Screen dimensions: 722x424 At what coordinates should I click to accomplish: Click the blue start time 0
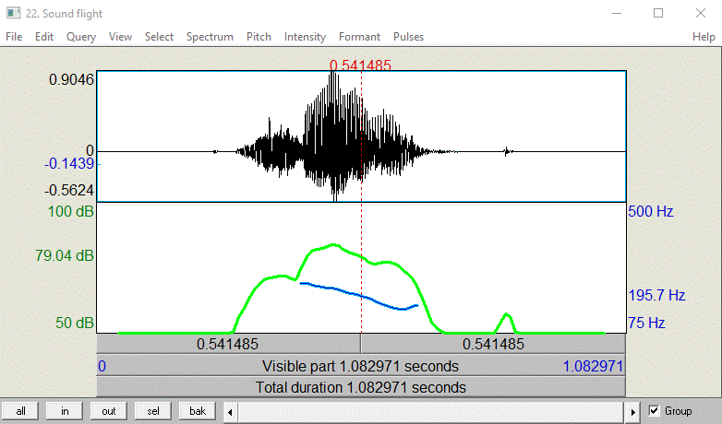102,367
